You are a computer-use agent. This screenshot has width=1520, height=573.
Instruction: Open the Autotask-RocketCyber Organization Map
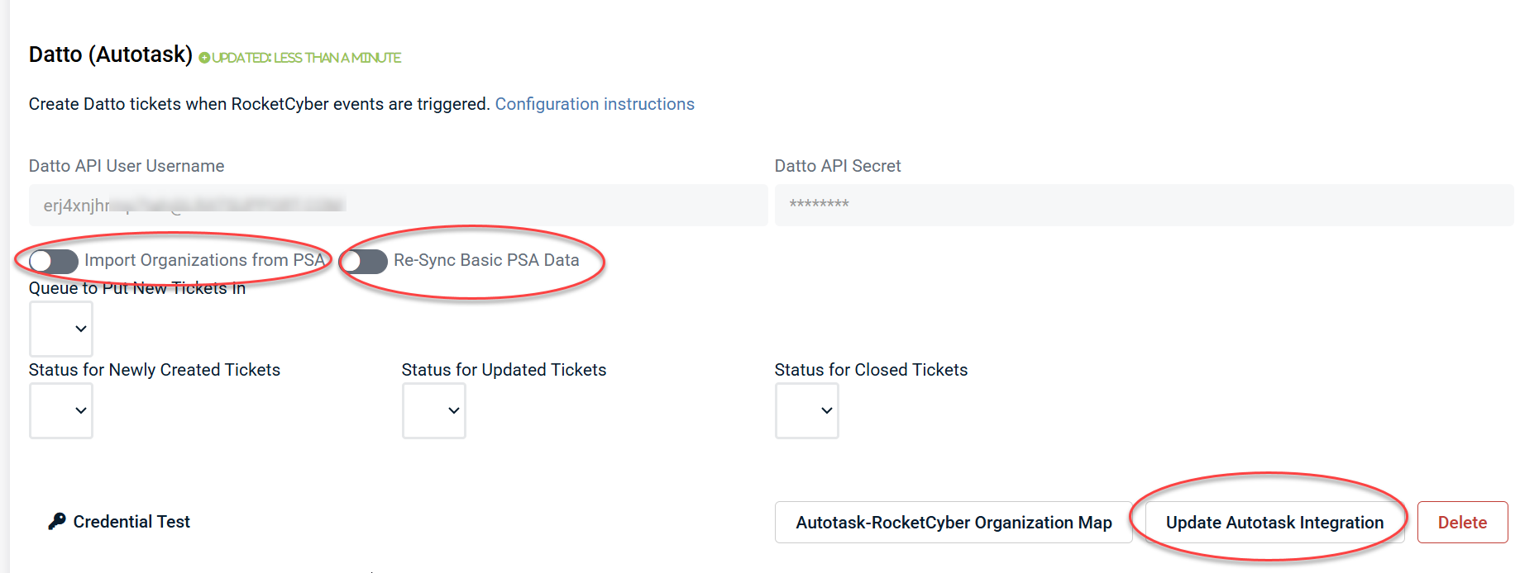point(954,523)
